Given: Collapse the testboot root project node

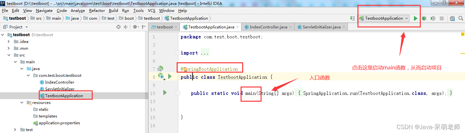Looking at the screenshot, I should pos(3,35).
